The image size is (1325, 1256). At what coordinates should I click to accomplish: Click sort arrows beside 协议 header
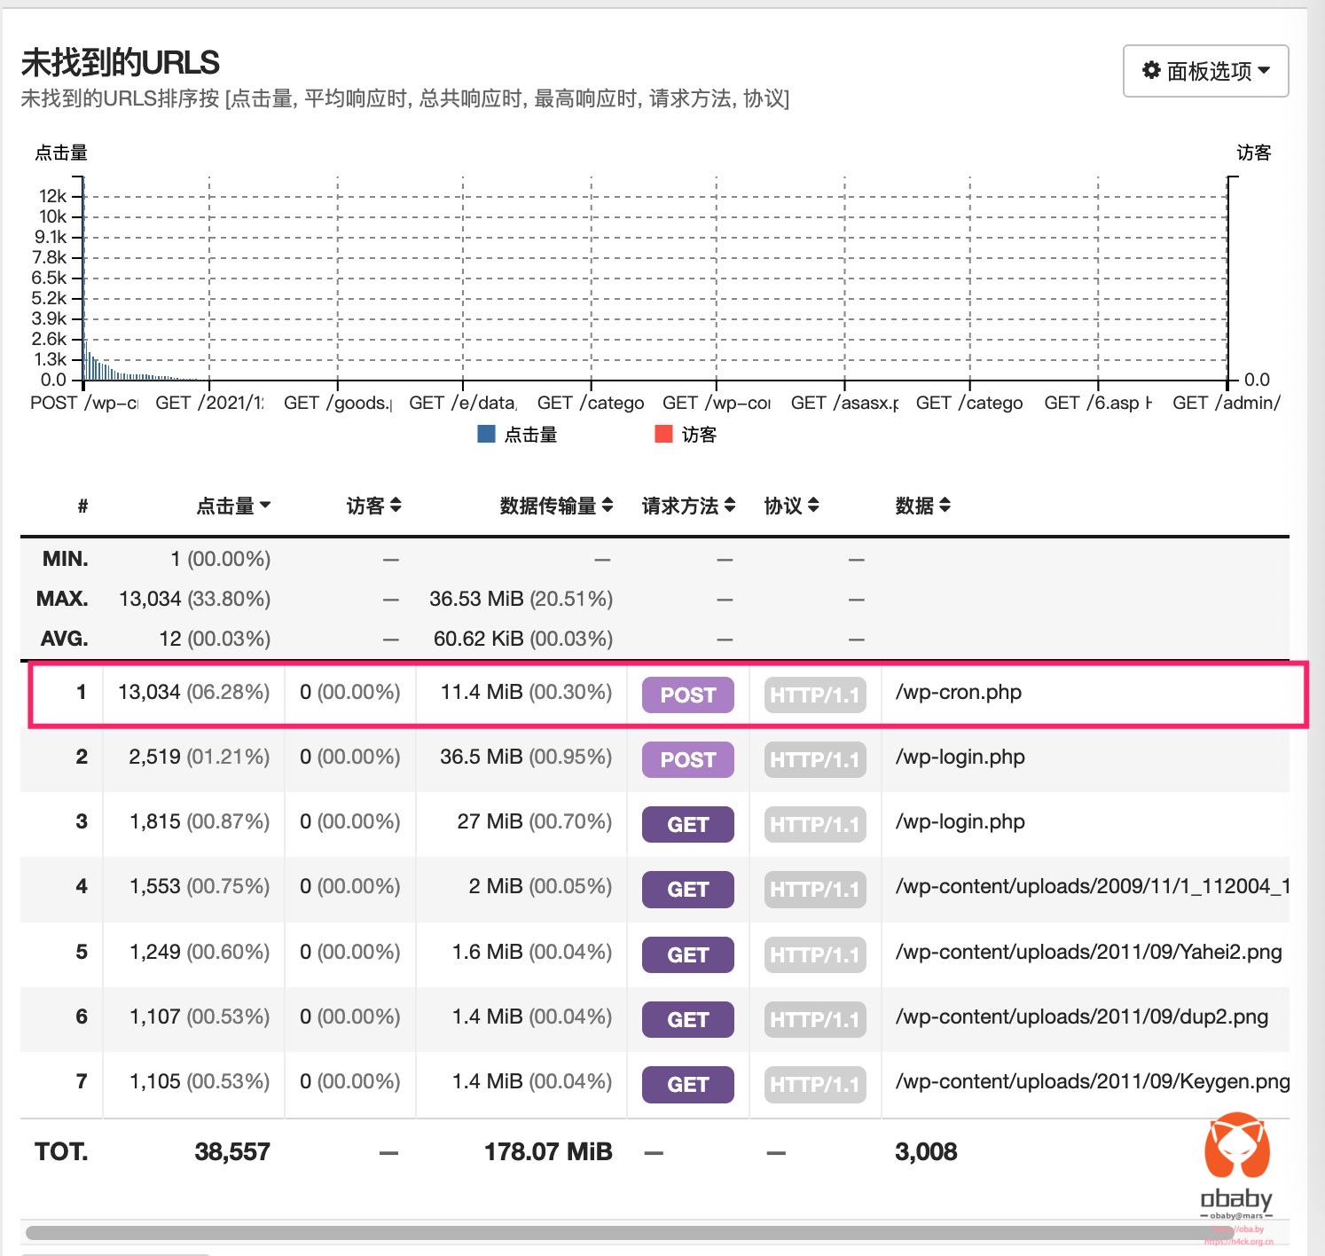(813, 505)
